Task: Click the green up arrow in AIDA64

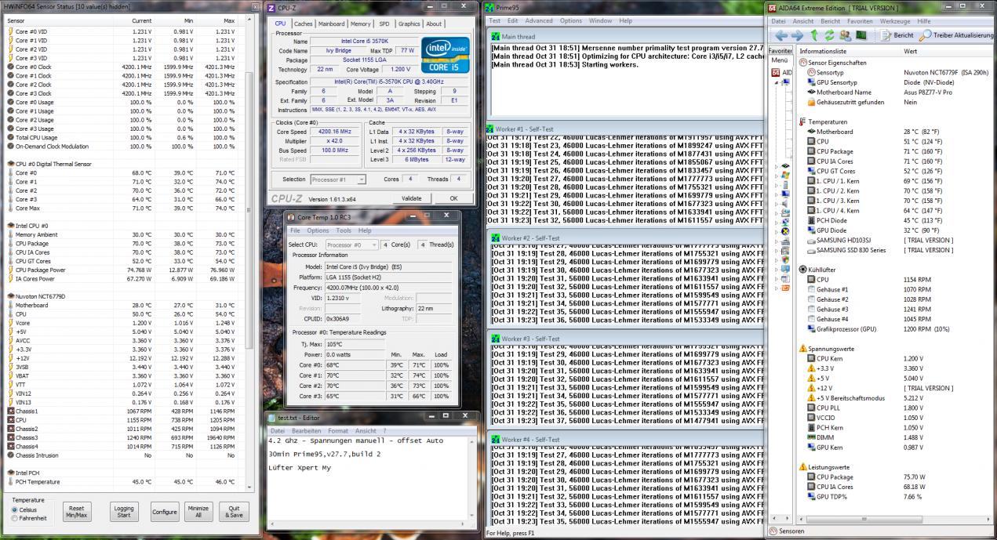Action: (x=815, y=35)
